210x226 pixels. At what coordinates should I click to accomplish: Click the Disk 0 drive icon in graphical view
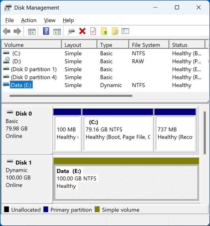(x=10, y=112)
